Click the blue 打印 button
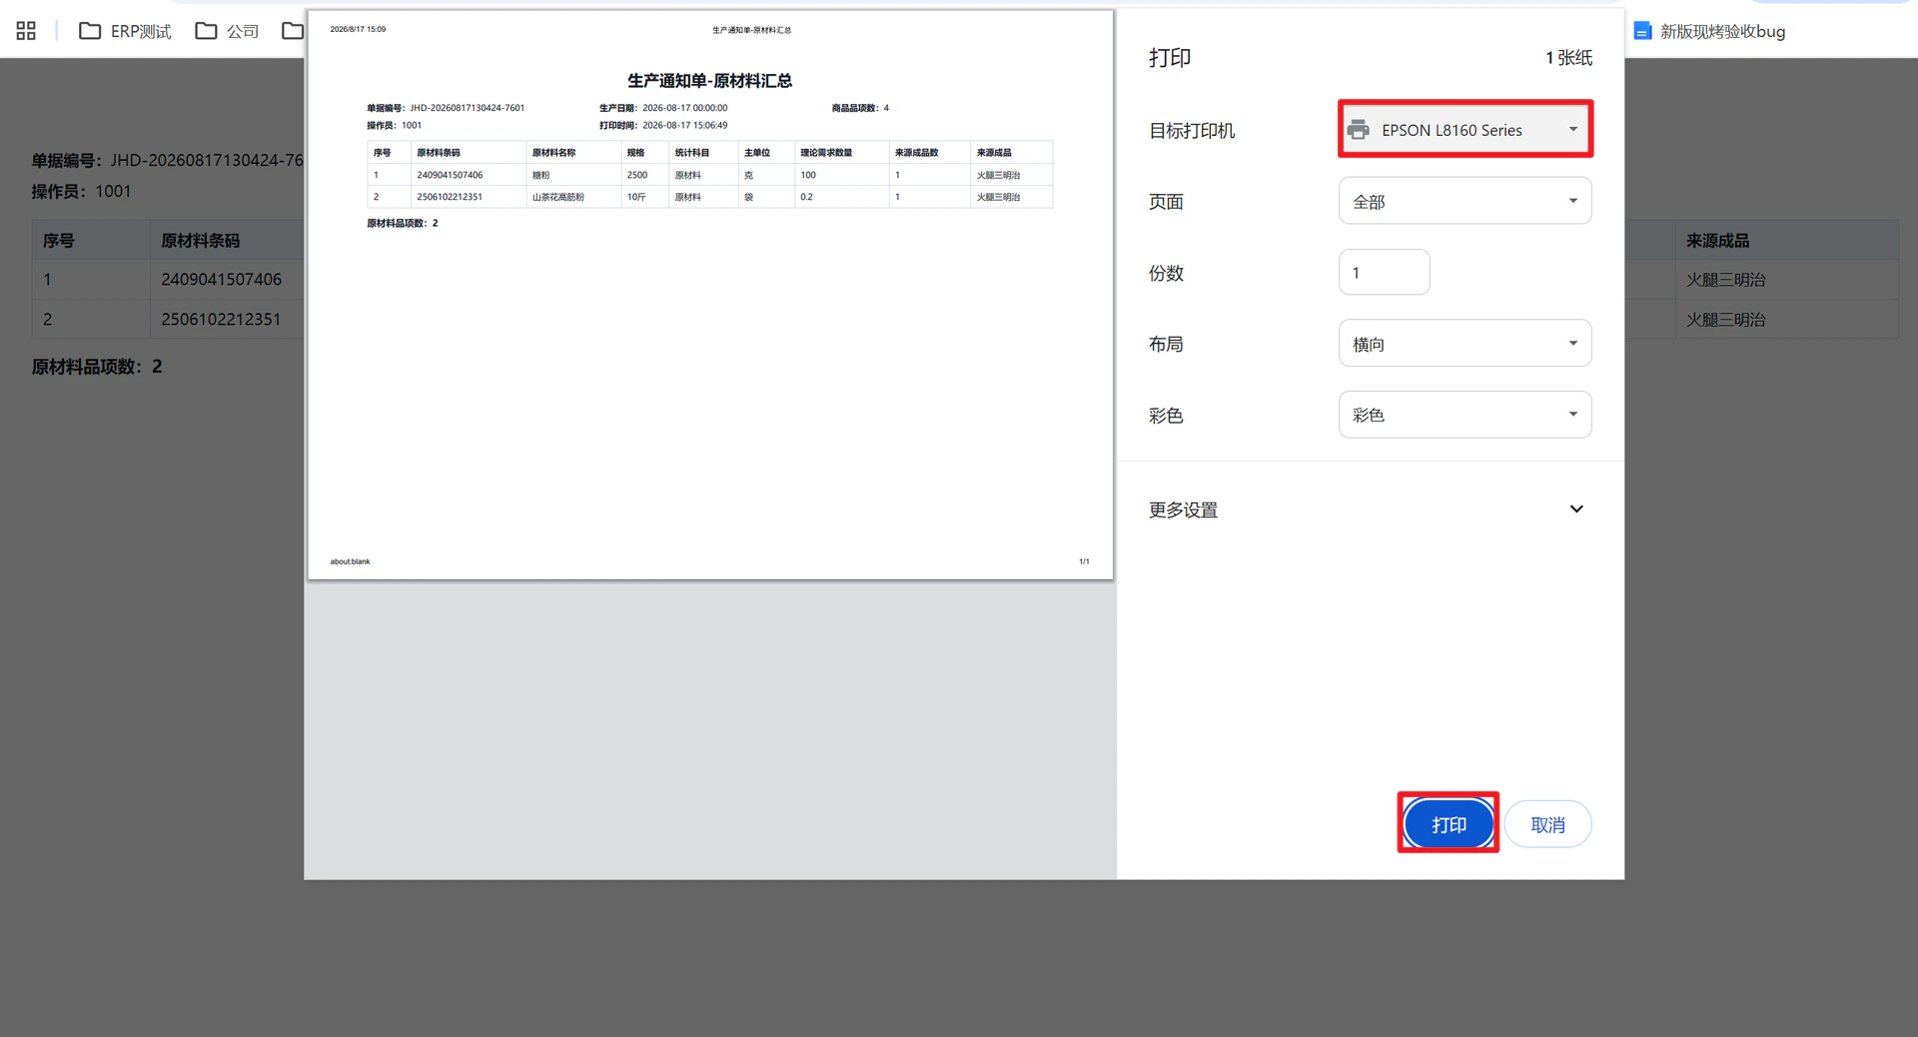Image resolution: width=1918 pixels, height=1037 pixels. [x=1448, y=824]
